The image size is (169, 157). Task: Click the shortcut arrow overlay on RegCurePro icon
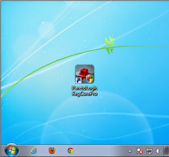[x=78, y=81]
